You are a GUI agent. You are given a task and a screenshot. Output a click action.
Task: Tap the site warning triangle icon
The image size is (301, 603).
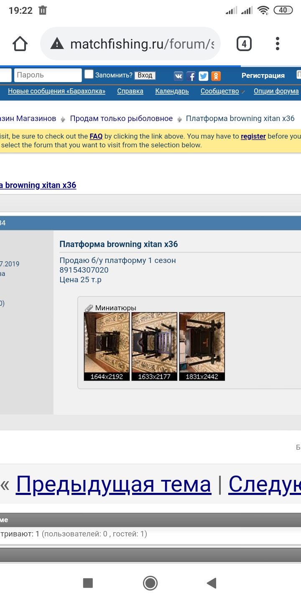click(57, 44)
